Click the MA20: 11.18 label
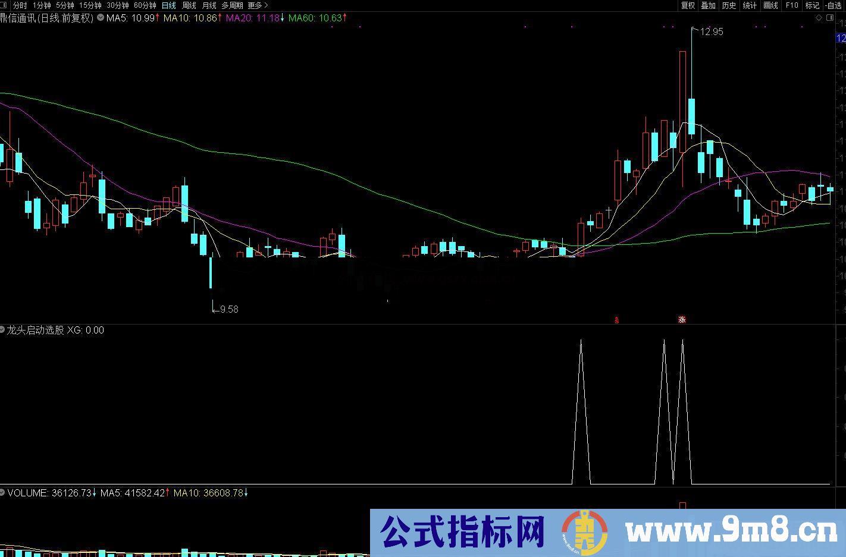 (x=255, y=18)
